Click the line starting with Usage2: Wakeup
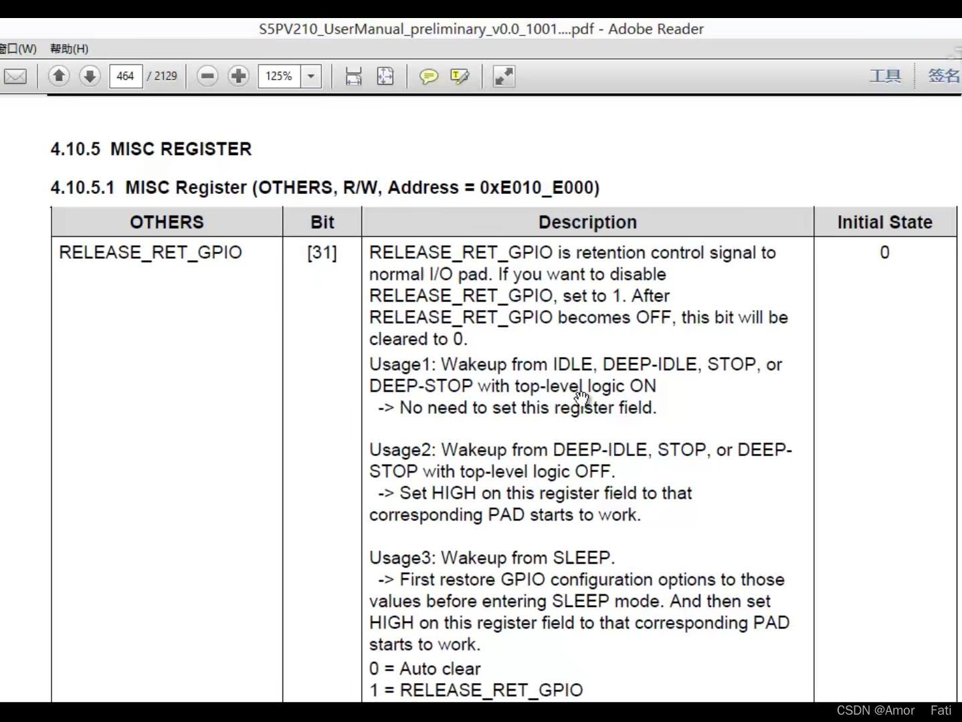This screenshot has width=962, height=722. point(581,450)
